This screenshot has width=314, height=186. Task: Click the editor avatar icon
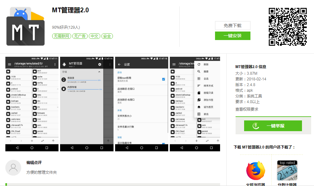(13, 168)
